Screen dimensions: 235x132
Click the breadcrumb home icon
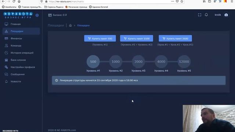pyautogui.click(x=70, y=25)
